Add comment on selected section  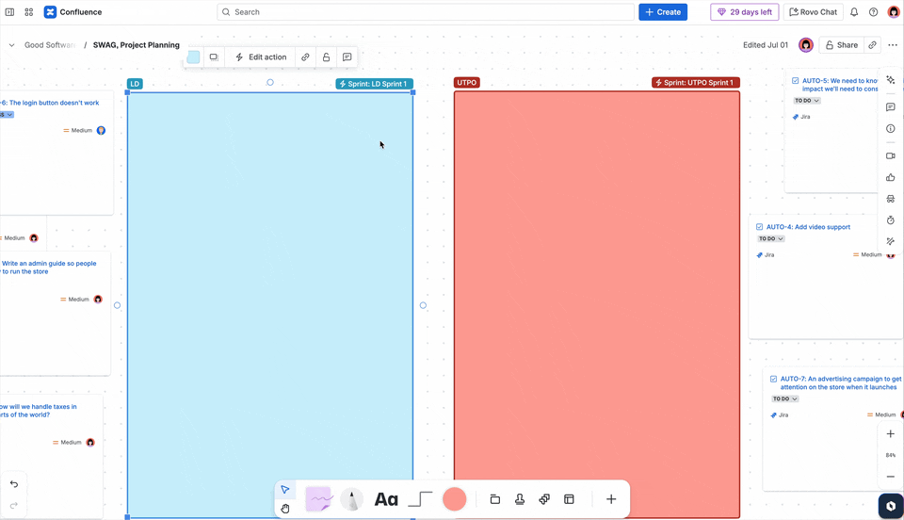tap(347, 57)
